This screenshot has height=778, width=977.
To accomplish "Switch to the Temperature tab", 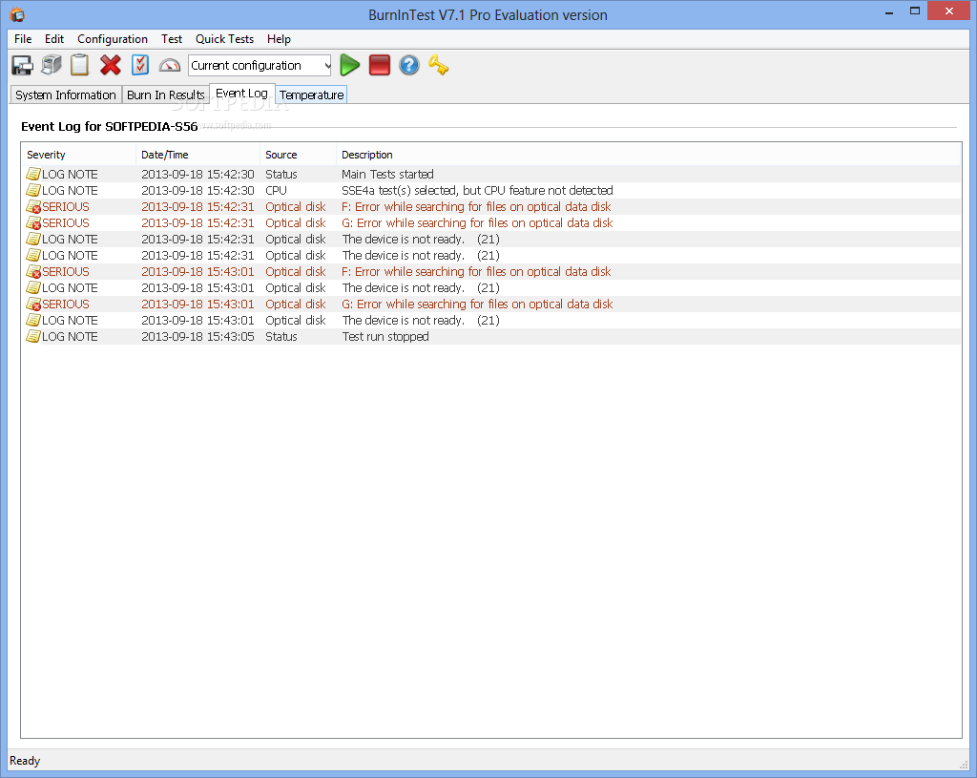I will point(312,95).
